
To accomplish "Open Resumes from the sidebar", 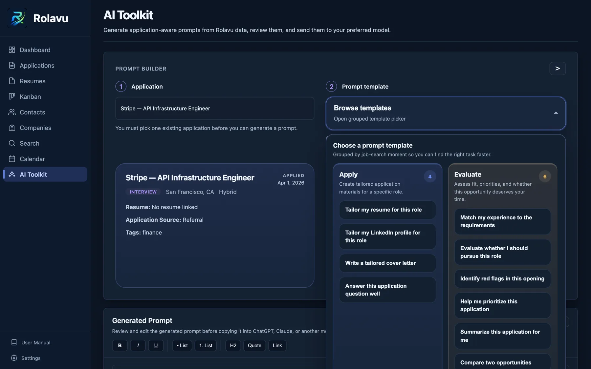I will [32, 81].
